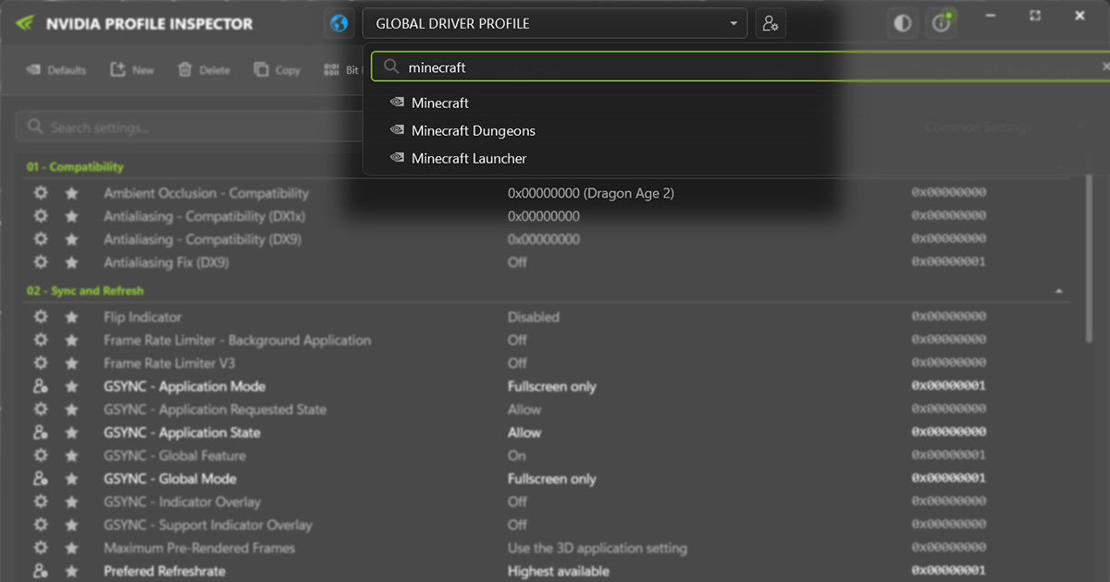Screen dimensions: 1110x582
Task: Click user-gear icon for GSYNC - Application Mode
Action: pos(40,386)
